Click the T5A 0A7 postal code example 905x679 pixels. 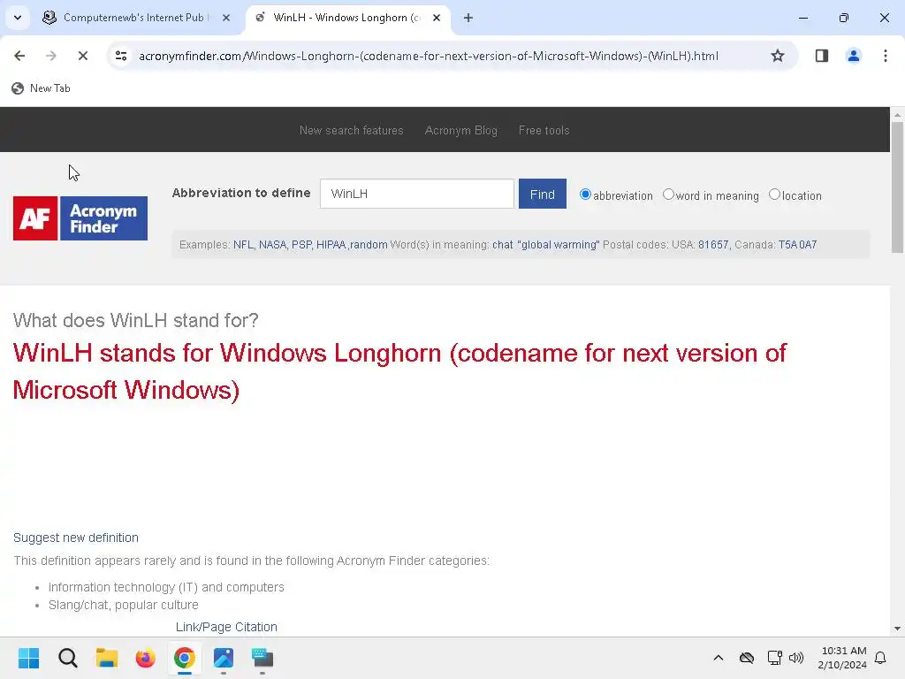coord(798,245)
